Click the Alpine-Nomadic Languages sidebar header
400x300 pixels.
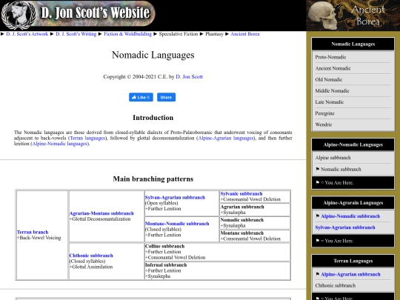(353, 144)
